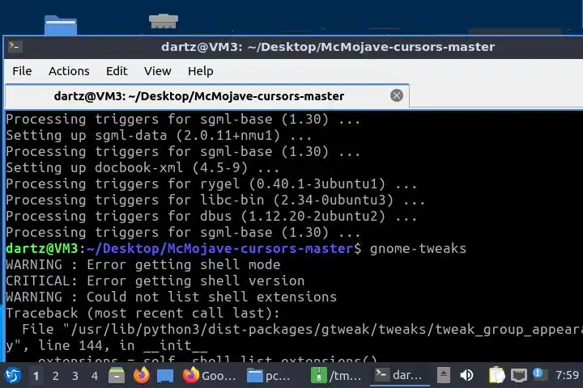Viewport: 583px width, 388px height.
Task: Click the window title dartz@VM3: ~/Desktop/McMojave-cursors-master
Action: (x=328, y=47)
